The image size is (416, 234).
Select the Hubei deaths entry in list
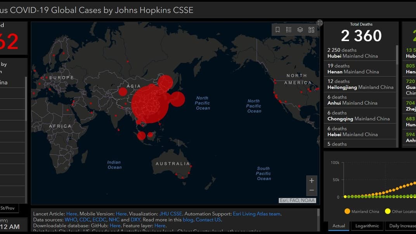click(359, 53)
